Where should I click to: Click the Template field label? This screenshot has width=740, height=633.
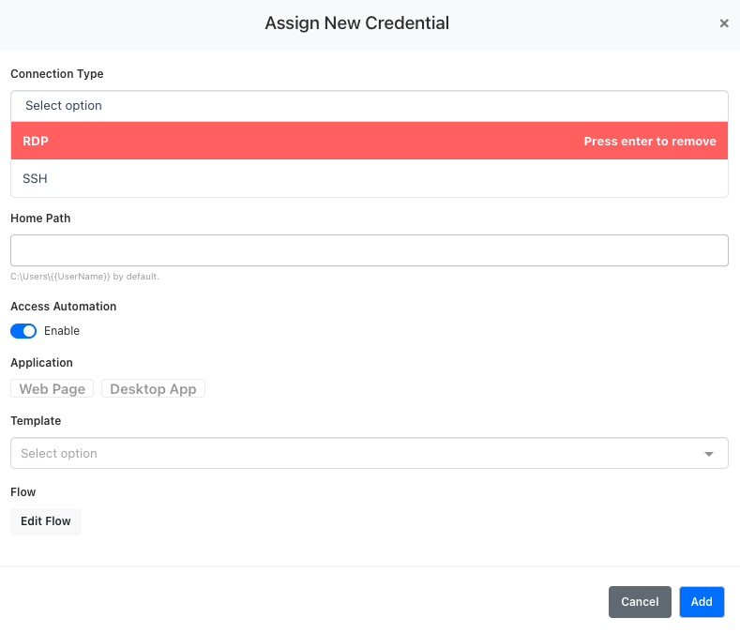click(36, 421)
